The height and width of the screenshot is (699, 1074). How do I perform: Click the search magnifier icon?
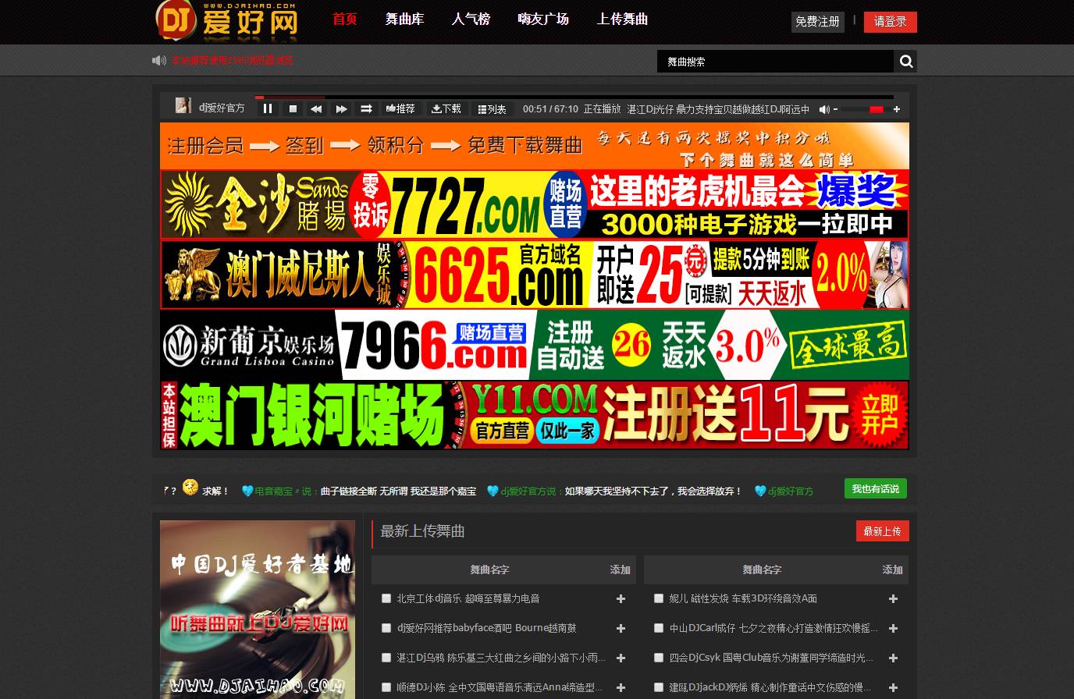(905, 62)
